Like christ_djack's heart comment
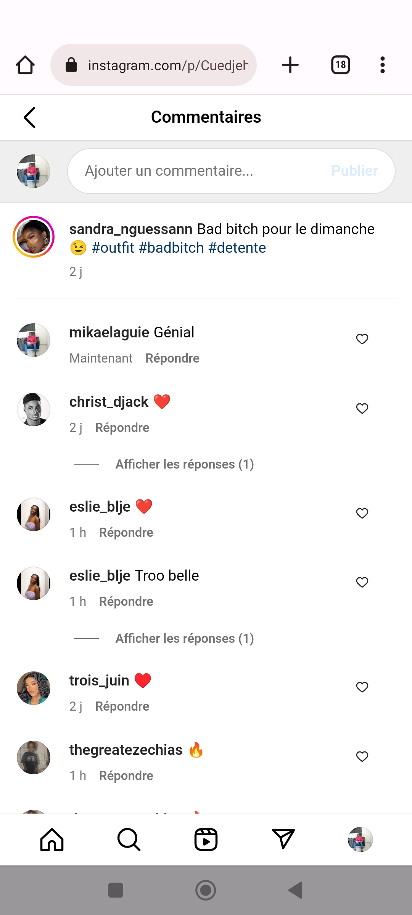 362,408
